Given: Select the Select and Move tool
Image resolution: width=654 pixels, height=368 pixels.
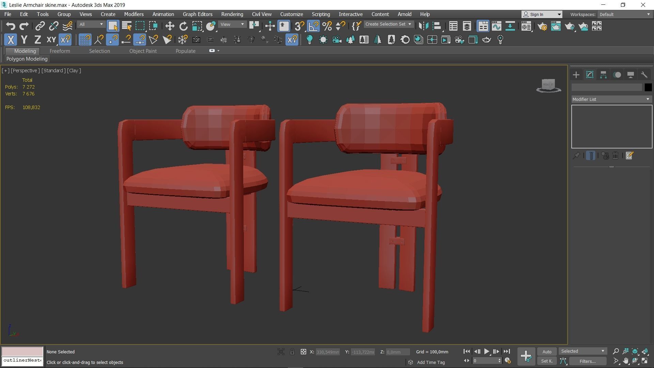Looking at the screenshot, I should coord(169,26).
